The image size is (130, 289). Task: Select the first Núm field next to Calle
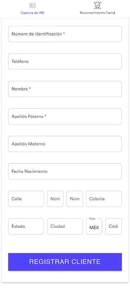(55, 199)
